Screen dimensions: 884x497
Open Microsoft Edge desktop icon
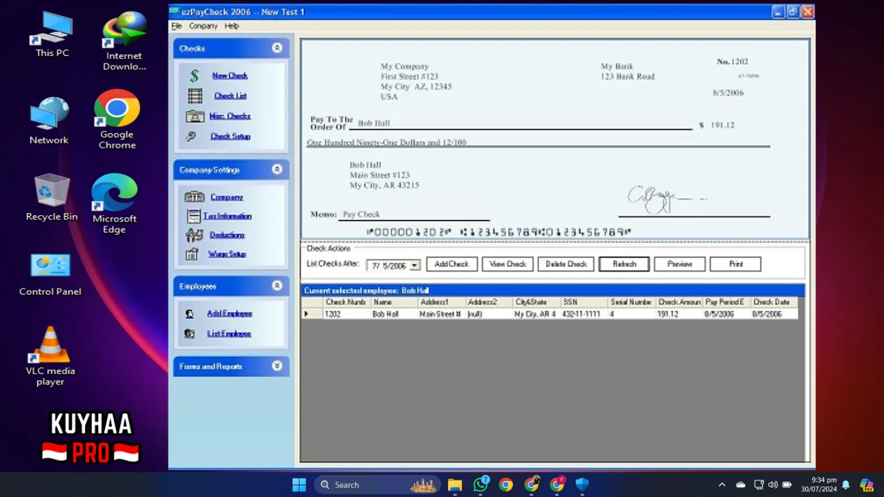click(115, 204)
